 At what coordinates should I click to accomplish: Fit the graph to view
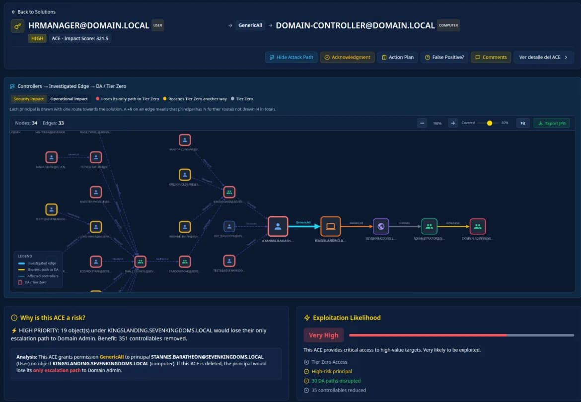[523, 123]
